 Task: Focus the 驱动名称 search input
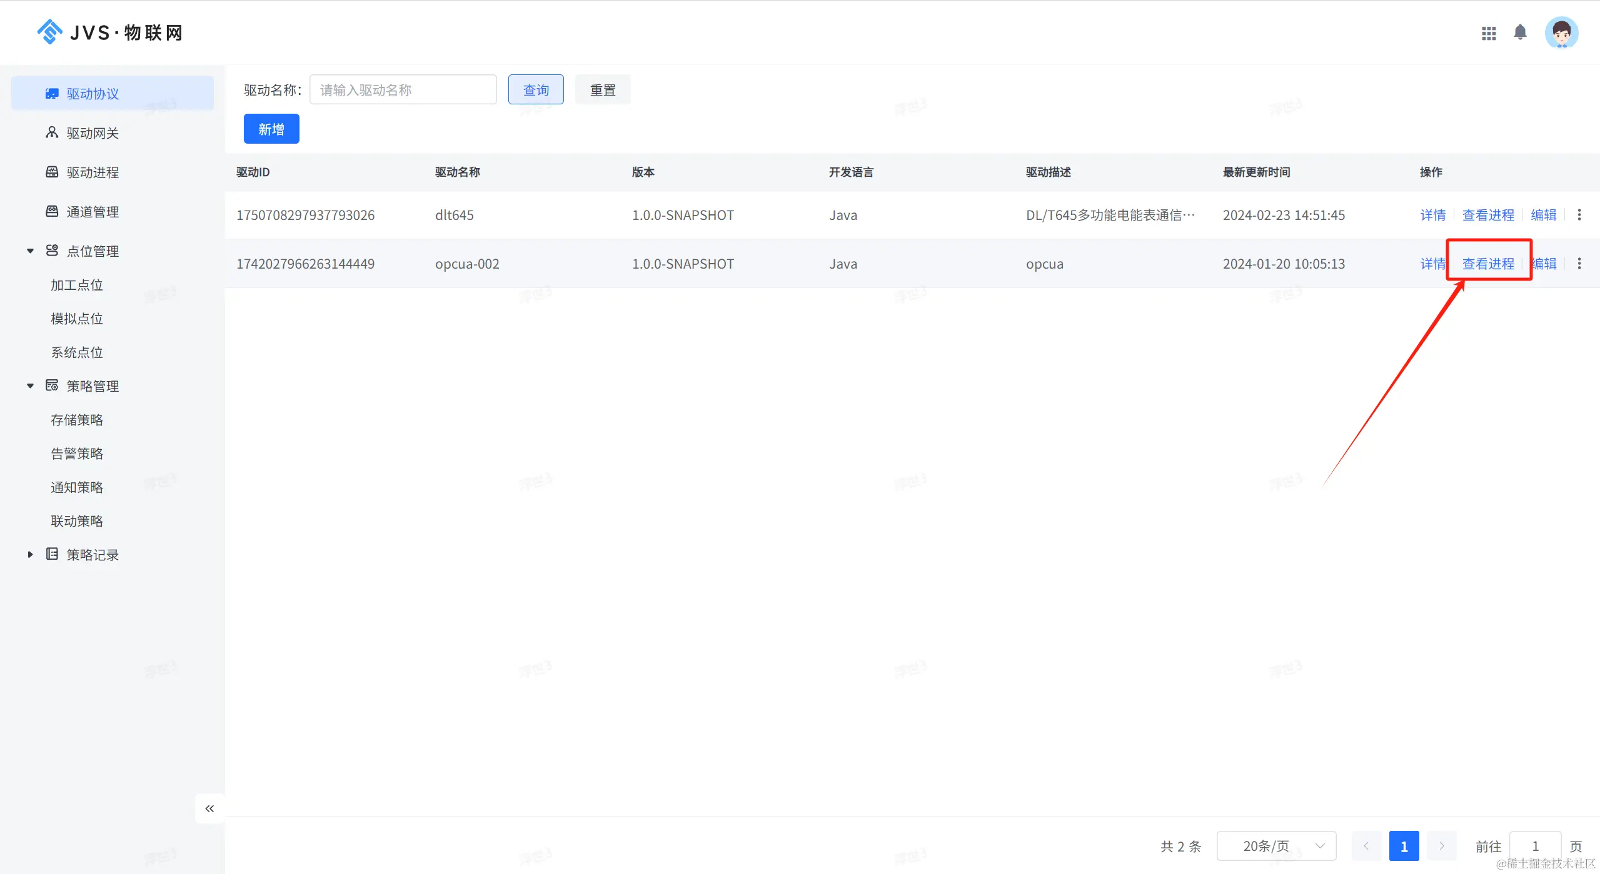pos(403,90)
